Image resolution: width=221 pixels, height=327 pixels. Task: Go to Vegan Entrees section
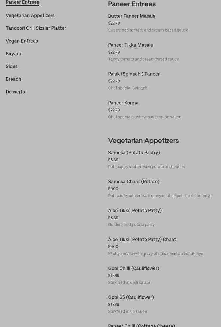click(22, 41)
